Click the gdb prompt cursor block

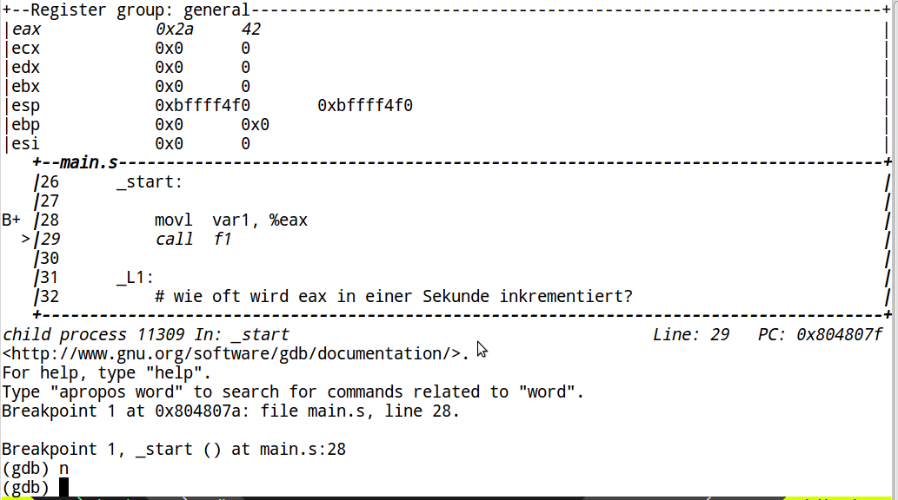point(63,488)
